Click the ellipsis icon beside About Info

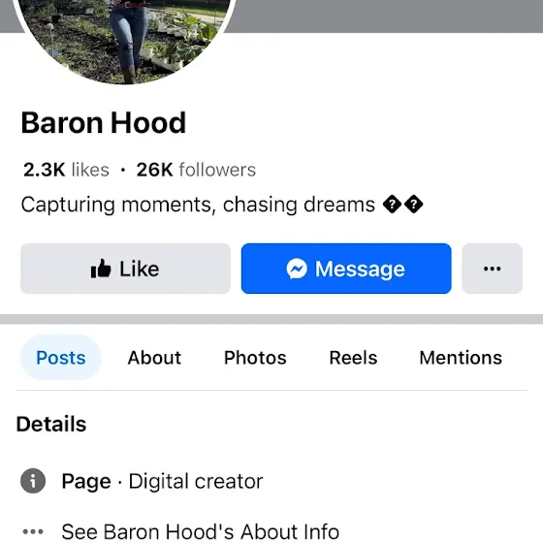tap(33, 531)
